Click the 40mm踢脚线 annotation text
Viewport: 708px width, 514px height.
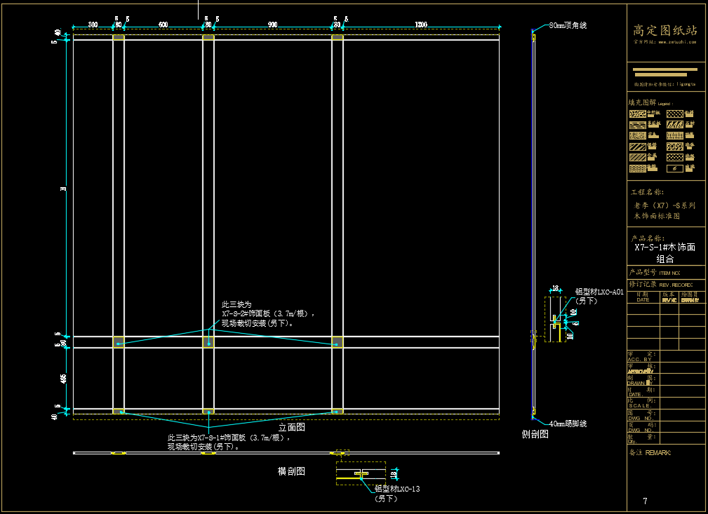click(567, 423)
